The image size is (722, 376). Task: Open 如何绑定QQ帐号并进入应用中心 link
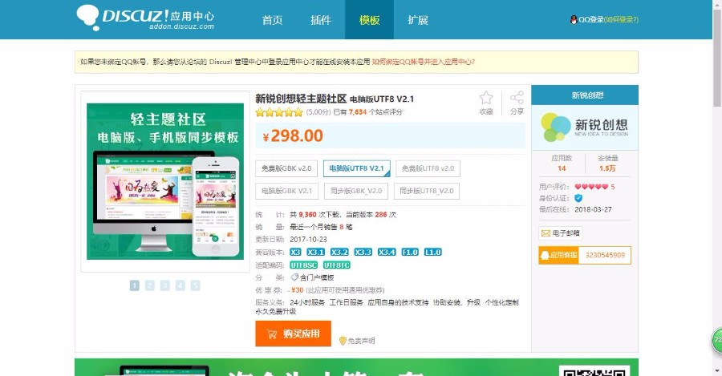pos(423,62)
